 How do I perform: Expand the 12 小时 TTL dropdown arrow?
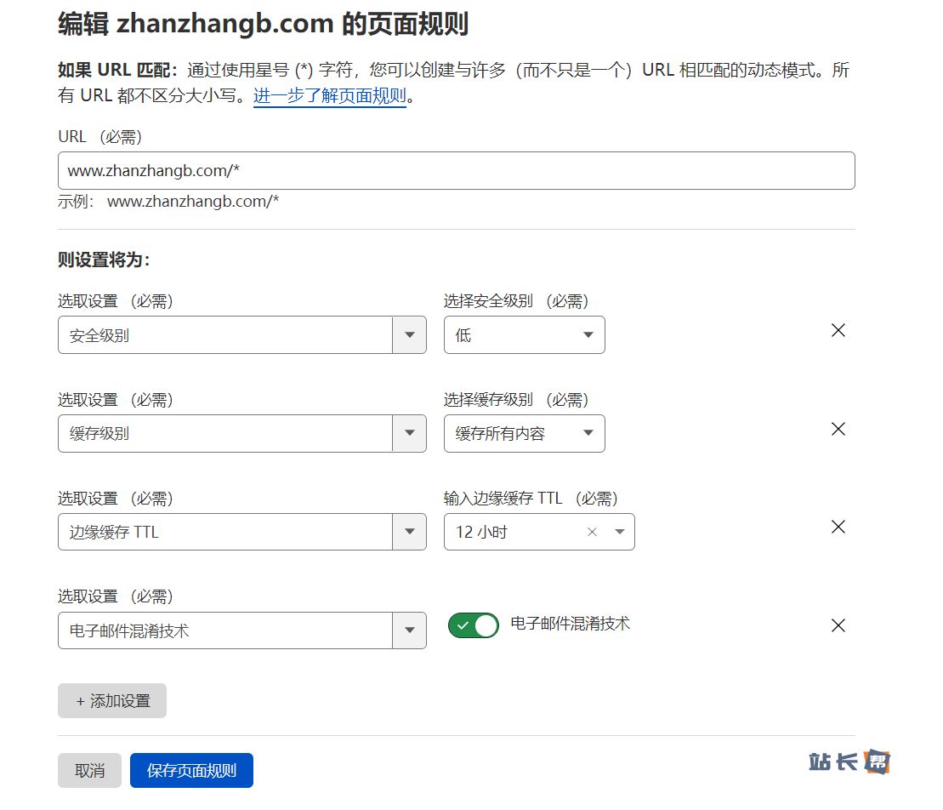(620, 533)
